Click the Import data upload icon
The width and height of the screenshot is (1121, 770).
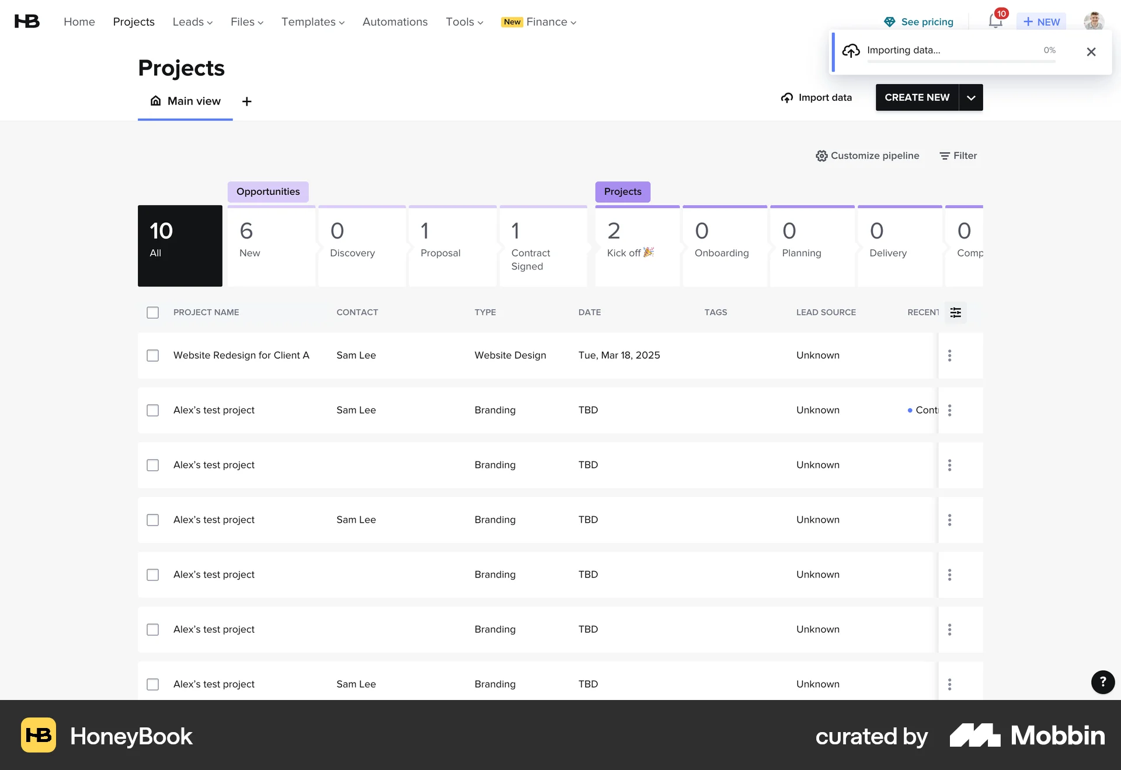pos(786,97)
